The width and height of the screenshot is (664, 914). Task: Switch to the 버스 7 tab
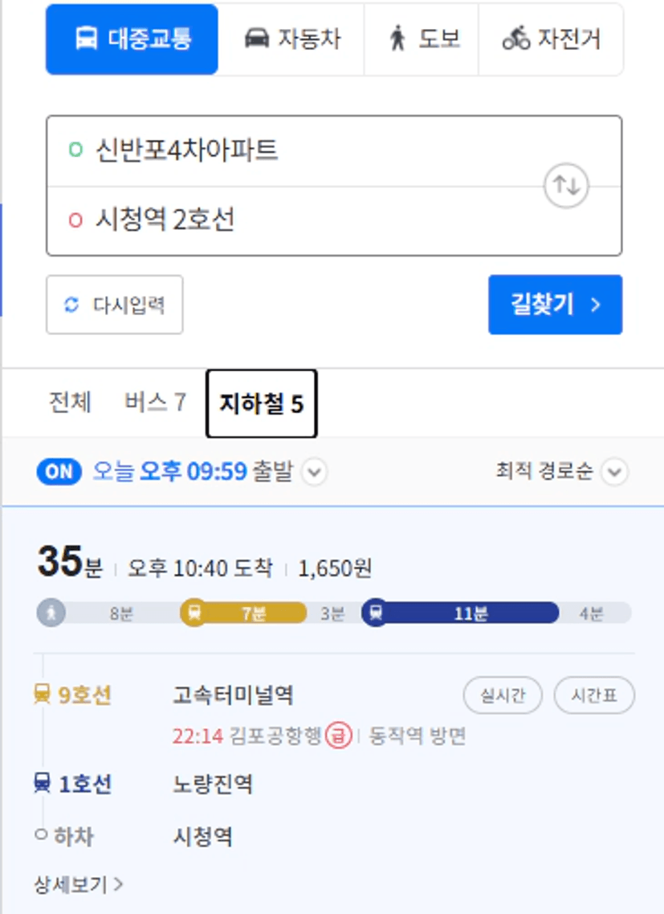point(156,403)
